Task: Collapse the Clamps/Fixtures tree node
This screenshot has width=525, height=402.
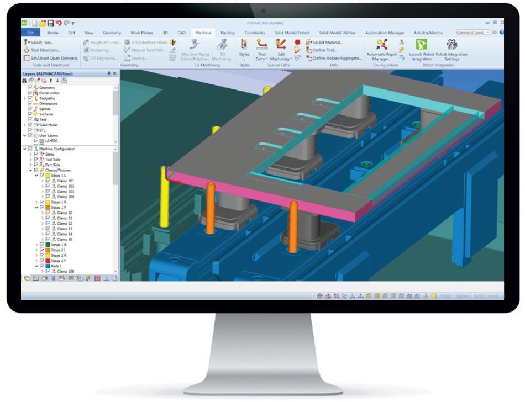Action: pyautogui.click(x=30, y=170)
